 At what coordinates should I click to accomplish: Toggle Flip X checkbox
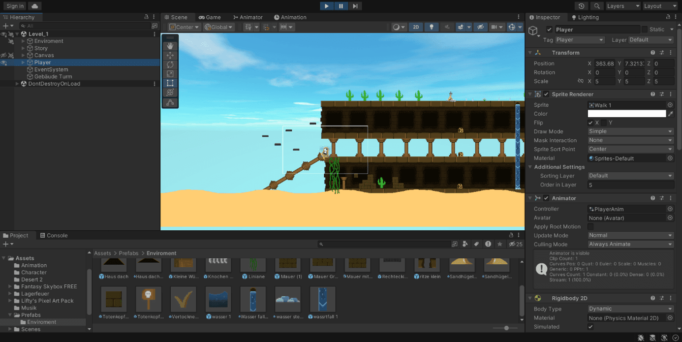[590, 123]
